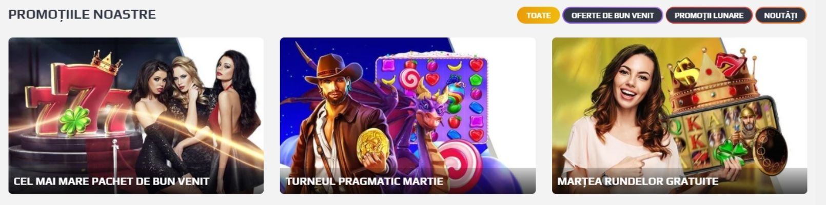826x205 pixels.
Task: Click the PROMOȚIILE NOASTRE heading
Action: point(82,14)
